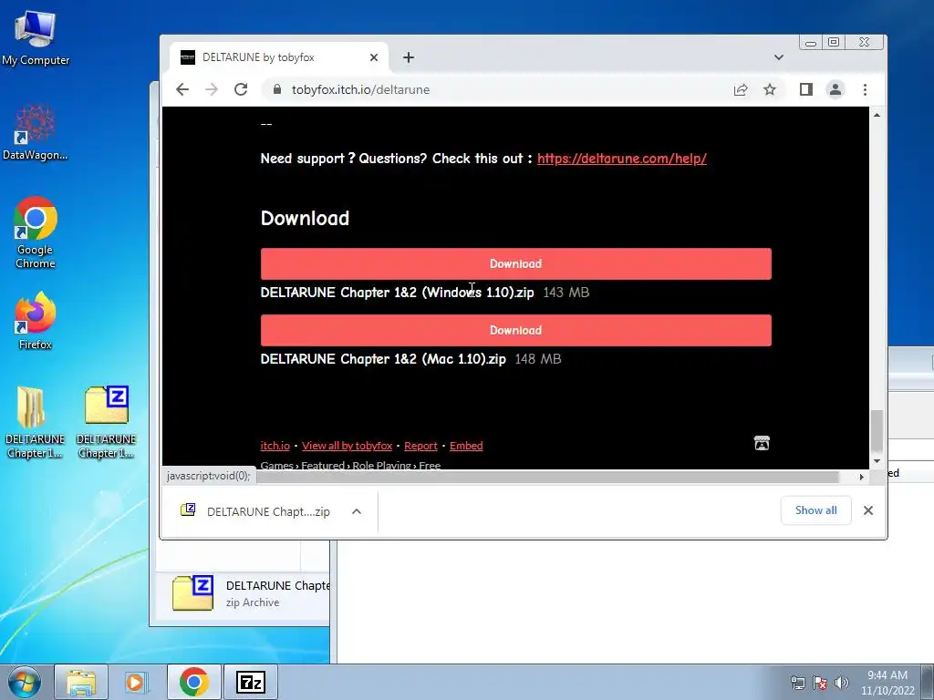Select Firefox desktop shortcut
The width and height of the screenshot is (934, 700).
[x=36, y=321]
